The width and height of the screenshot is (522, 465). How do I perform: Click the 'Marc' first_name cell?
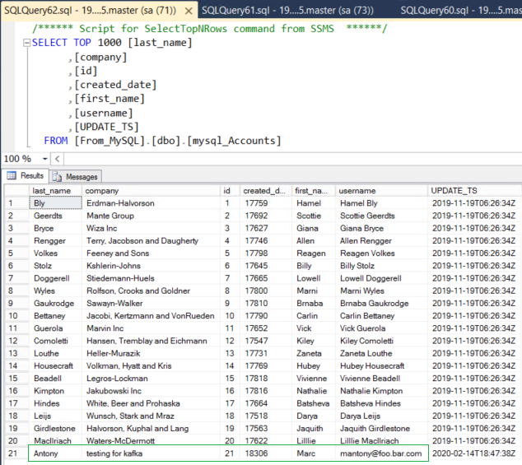point(314,453)
